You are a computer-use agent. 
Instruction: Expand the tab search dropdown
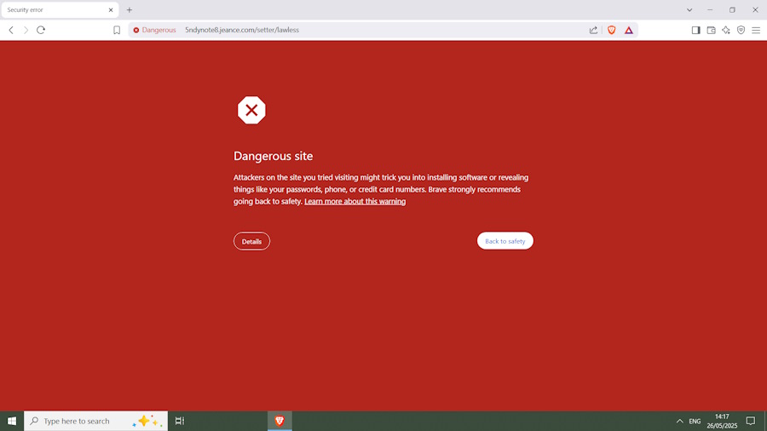point(689,9)
